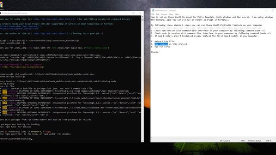Image resolution: width=276 pixels, height=155 pixels.
Task: Click the 'Check node js version' step line
Action: [211, 33]
